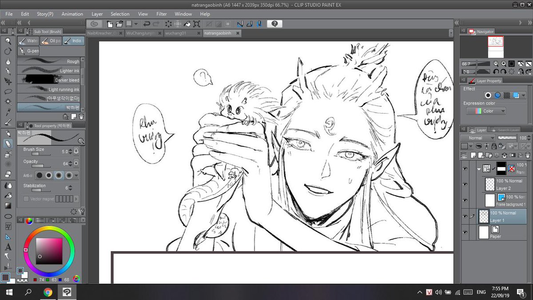Open the Normal blending mode dropdown
Screen dimensions: 533x300
[479, 138]
